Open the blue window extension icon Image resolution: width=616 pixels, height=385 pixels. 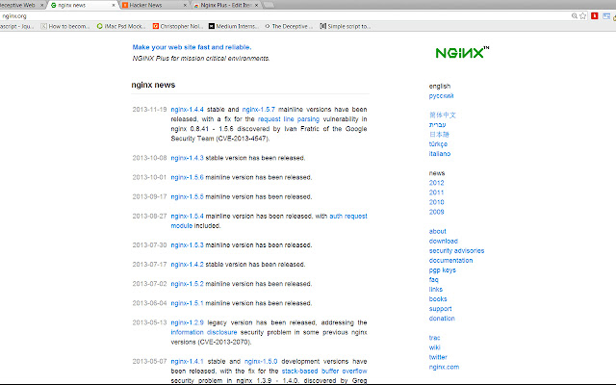click(606, 16)
